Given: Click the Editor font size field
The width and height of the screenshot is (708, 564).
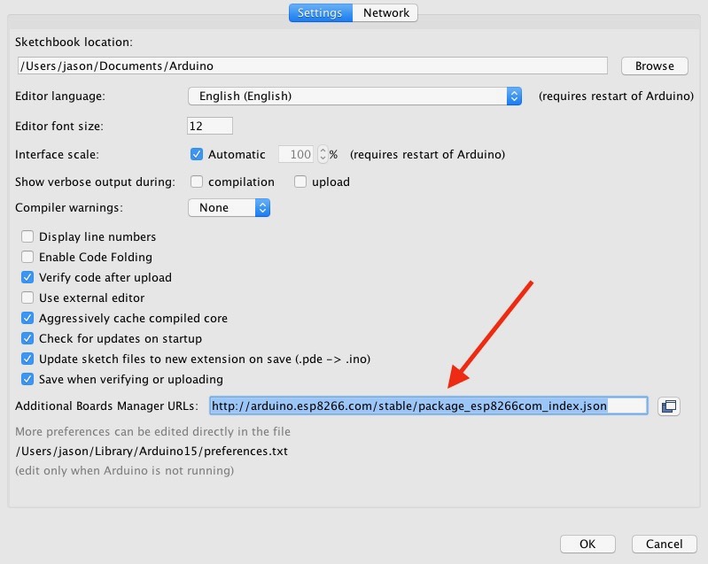Looking at the screenshot, I should (210, 126).
